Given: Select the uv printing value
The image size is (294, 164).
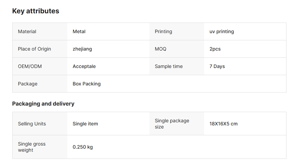Looking at the screenshot, I should (222, 31).
